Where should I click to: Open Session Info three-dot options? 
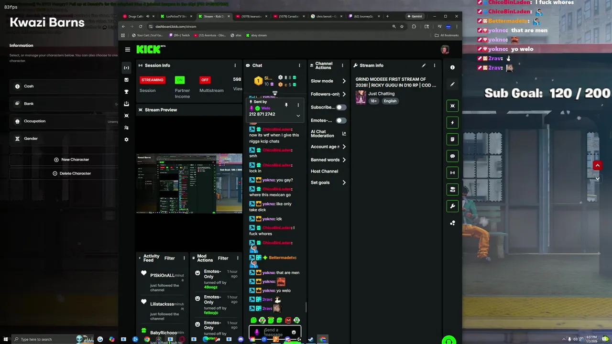click(x=235, y=65)
